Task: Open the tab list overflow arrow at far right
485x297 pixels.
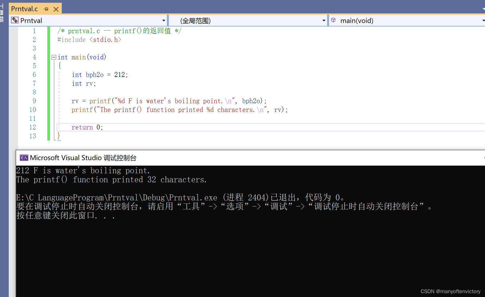Action: 483,9
